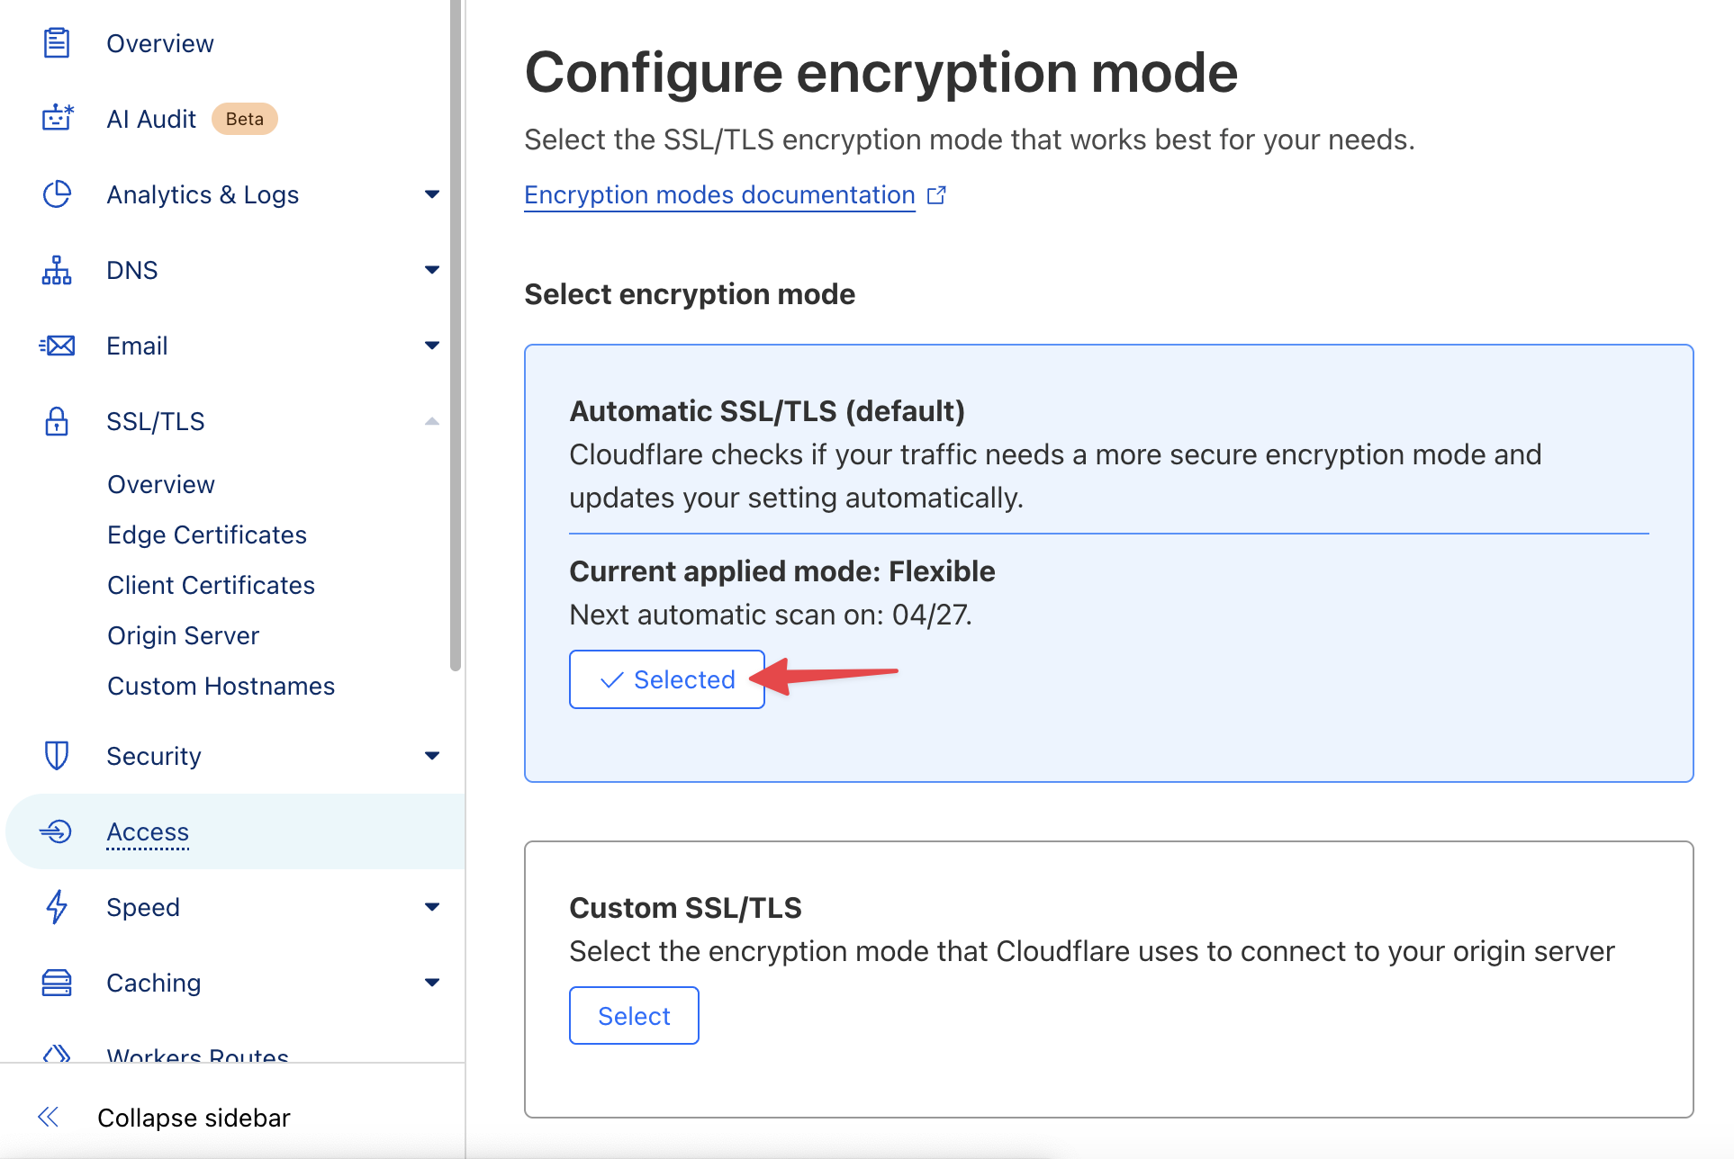The image size is (1734, 1159).
Task: Go to Client Certificates
Action: 212,585
